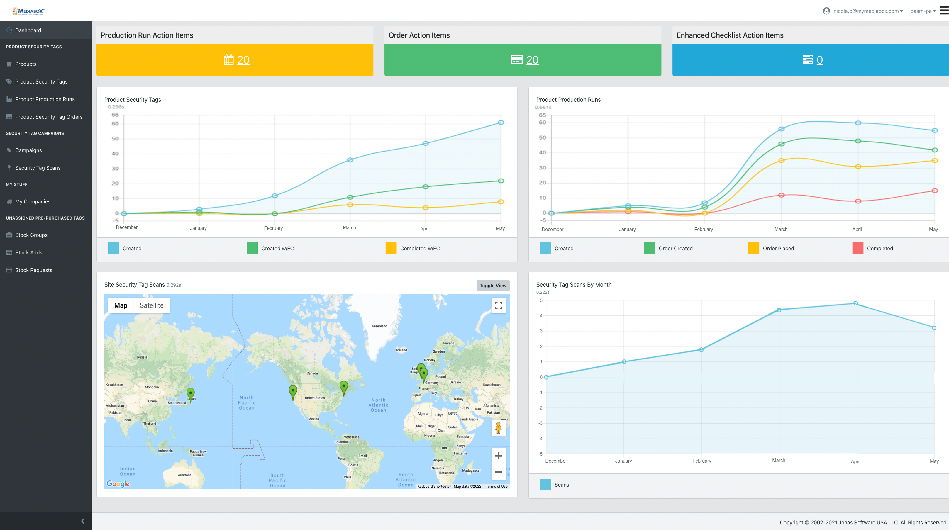The width and height of the screenshot is (949, 530).
Task: Enter fullscreen map view
Action: coord(499,305)
